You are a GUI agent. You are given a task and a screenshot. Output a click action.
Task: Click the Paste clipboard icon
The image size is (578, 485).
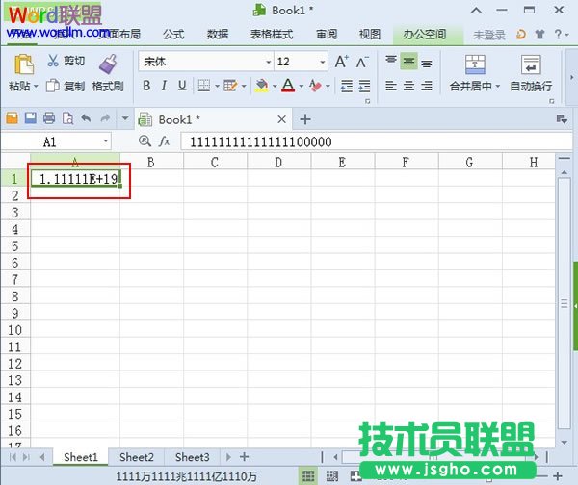[23, 64]
